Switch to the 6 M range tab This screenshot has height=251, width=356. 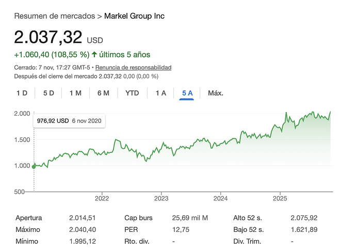[103, 93]
